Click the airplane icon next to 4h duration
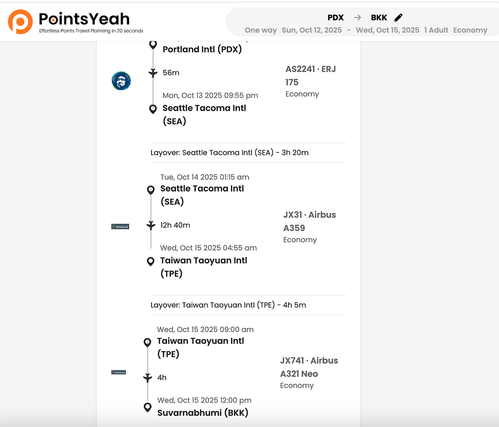The image size is (499, 427). pyautogui.click(x=148, y=378)
